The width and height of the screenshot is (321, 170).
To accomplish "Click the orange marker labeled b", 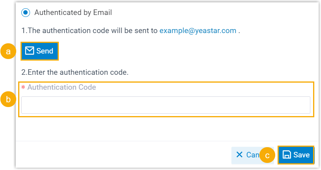I will (8, 99).
